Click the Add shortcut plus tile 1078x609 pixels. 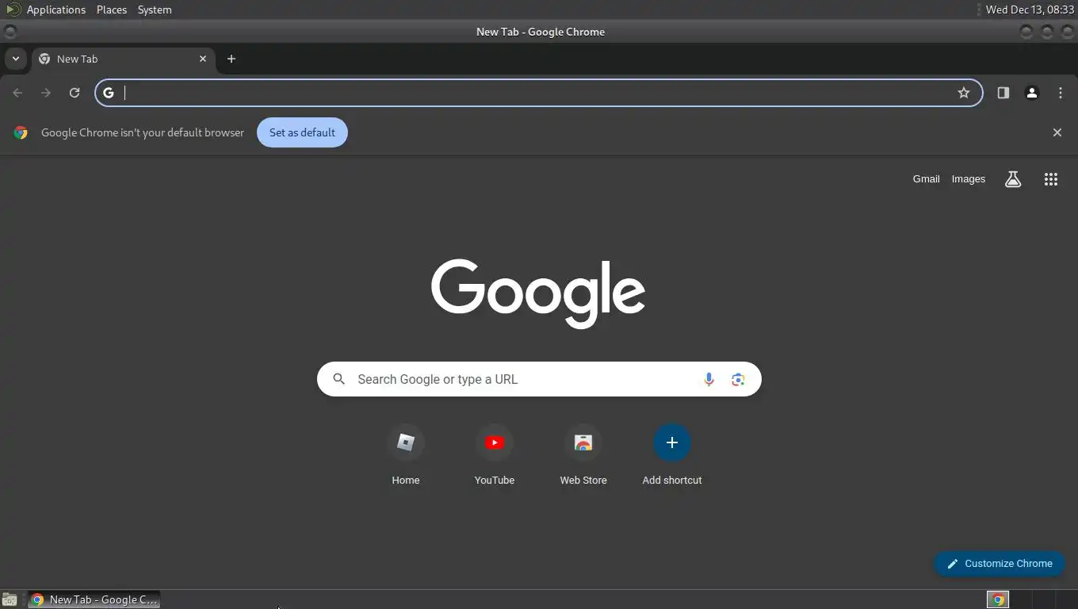672,455
